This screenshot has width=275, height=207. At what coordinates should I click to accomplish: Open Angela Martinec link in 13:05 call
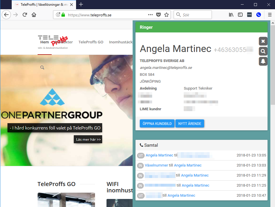pyautogui.click(x=159, y=155)
